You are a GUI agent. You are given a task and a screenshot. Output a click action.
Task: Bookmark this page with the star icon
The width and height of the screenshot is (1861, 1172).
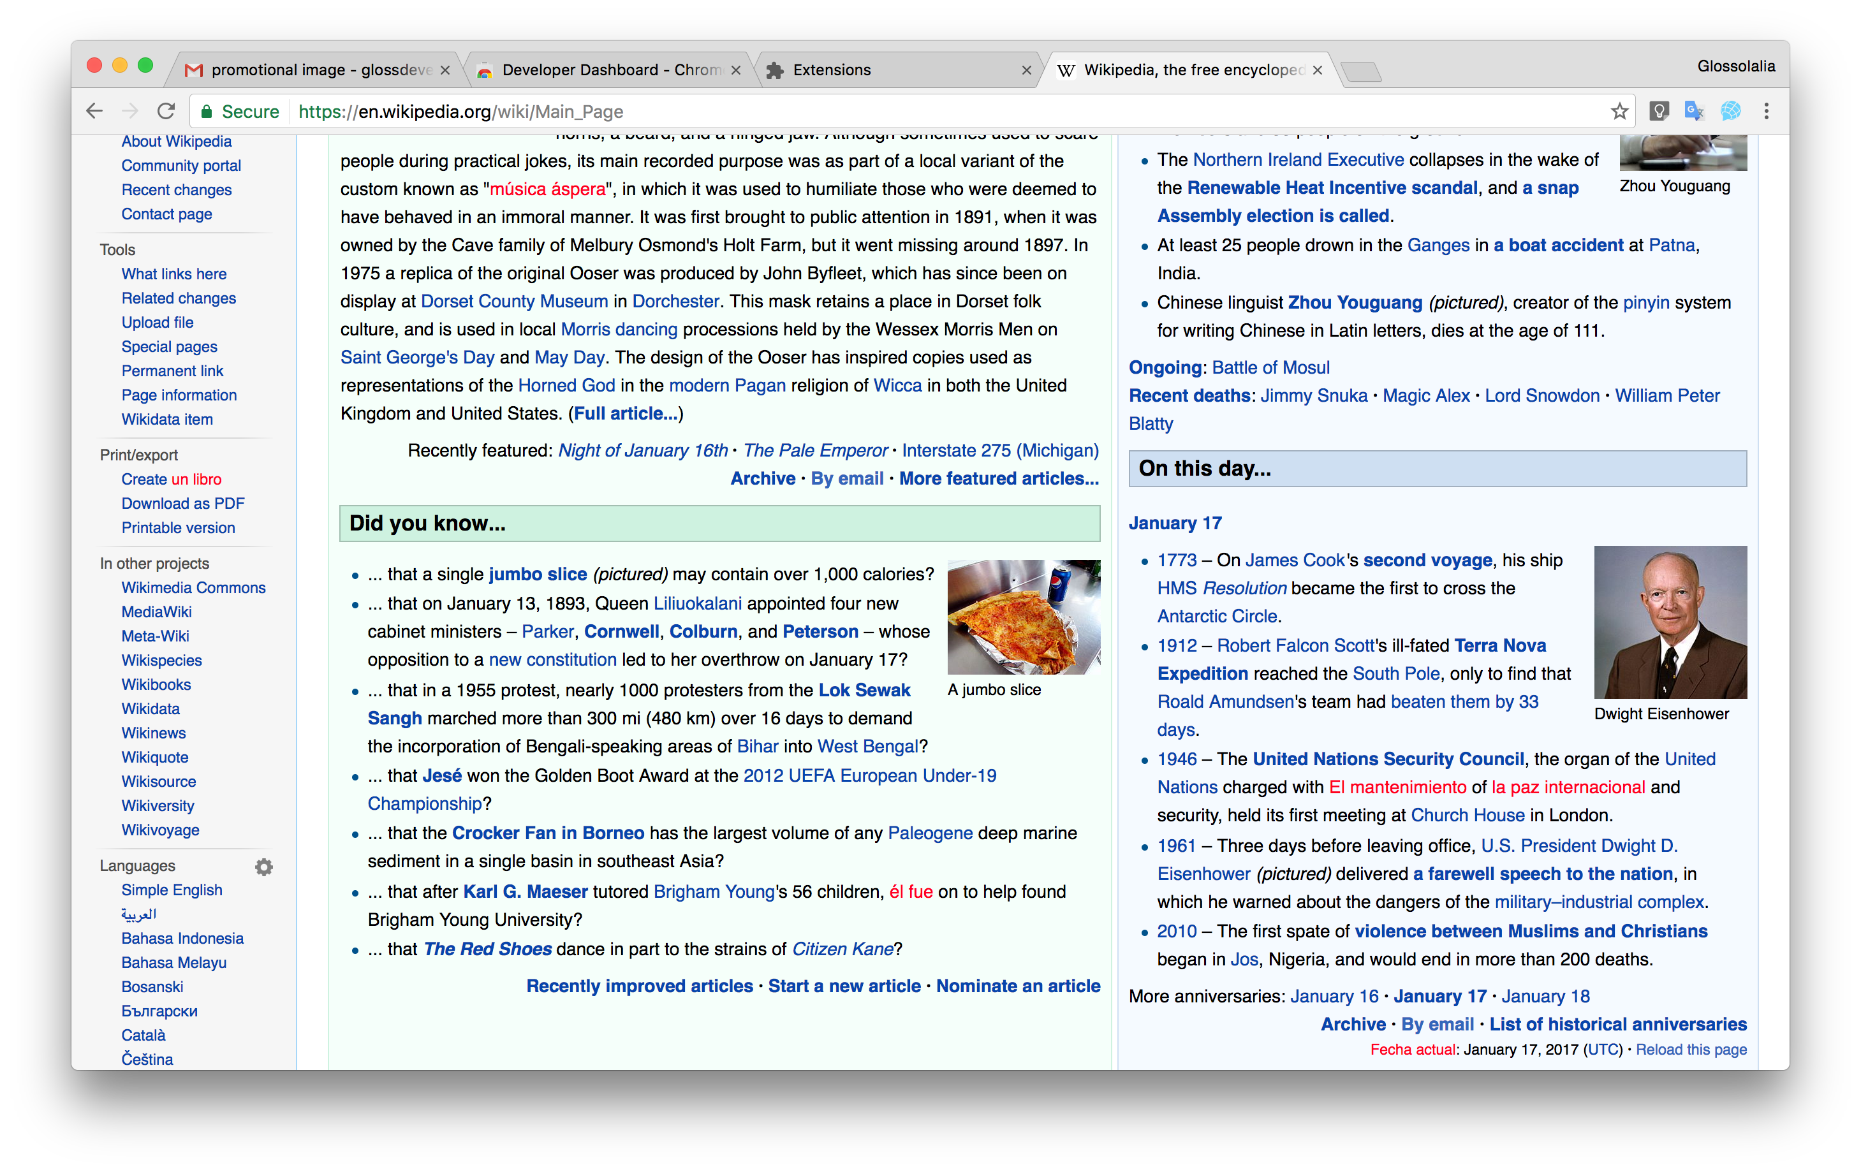1619,111
